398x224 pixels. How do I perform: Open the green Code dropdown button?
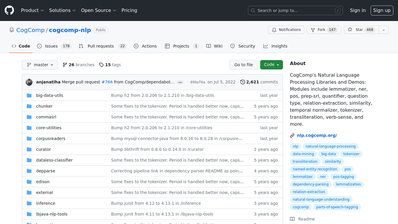click(x=272, y=65)
